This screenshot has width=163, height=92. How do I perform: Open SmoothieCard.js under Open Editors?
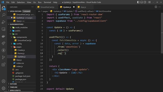tap(22, 15)
